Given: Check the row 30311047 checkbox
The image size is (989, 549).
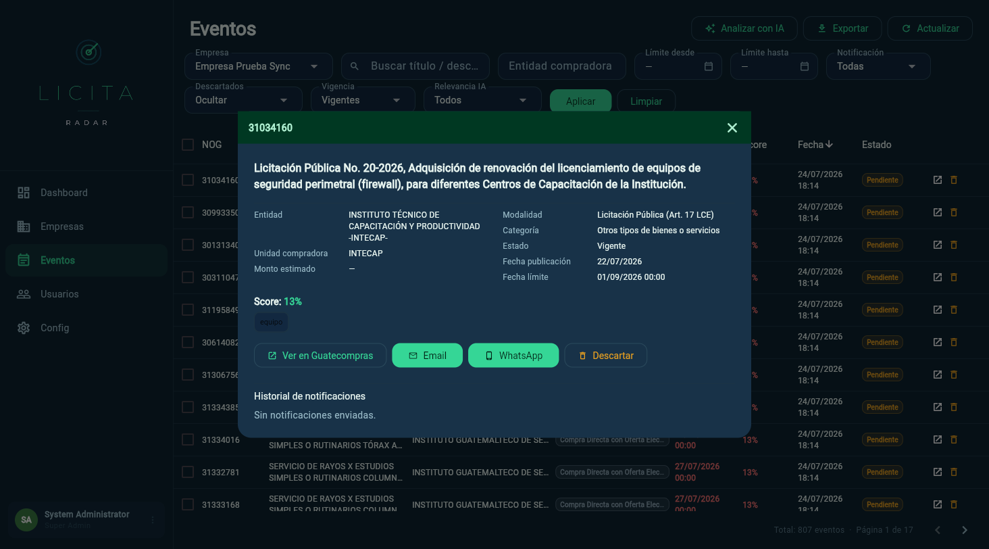Looking at the screenshot, I should coord(188,277).
